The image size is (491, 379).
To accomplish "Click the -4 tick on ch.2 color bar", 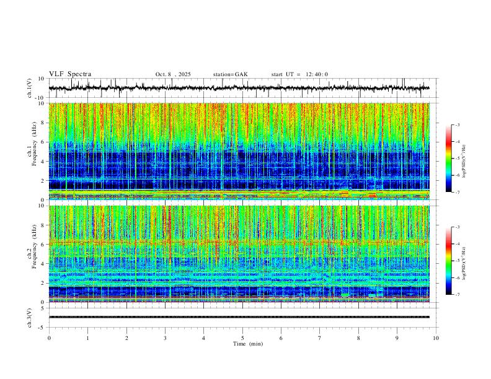I will click(457, 244).
